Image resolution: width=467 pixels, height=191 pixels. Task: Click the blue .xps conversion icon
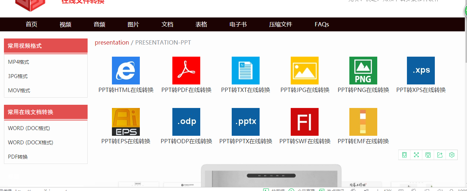tap(421, 71)
